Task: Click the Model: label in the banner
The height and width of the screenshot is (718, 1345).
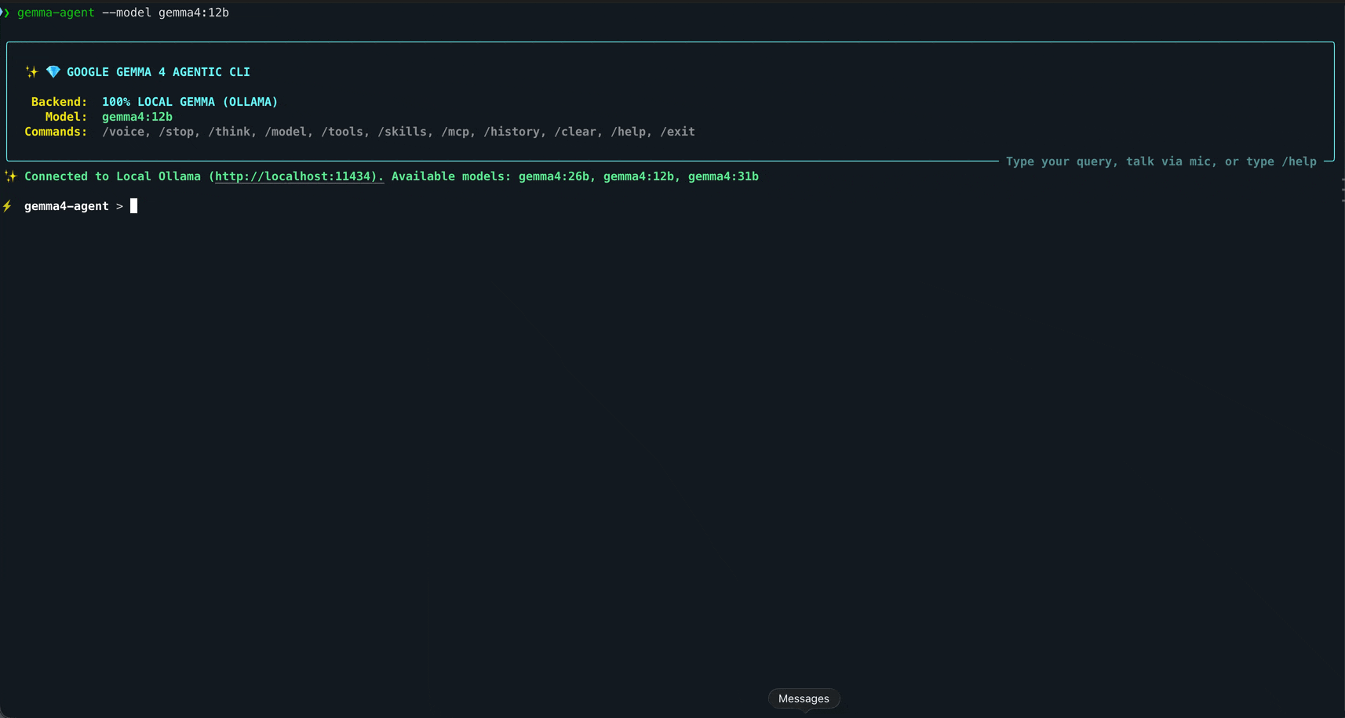Action: point(67,117)
